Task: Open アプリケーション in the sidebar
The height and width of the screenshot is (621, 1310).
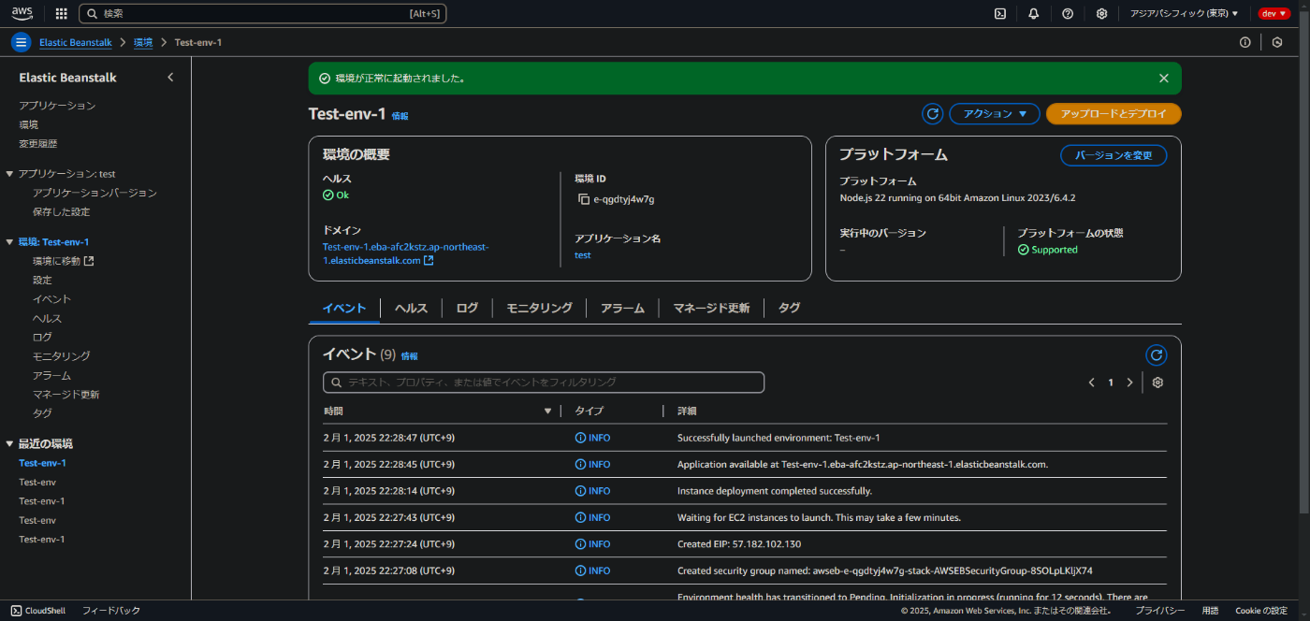Action: [57, 106]
